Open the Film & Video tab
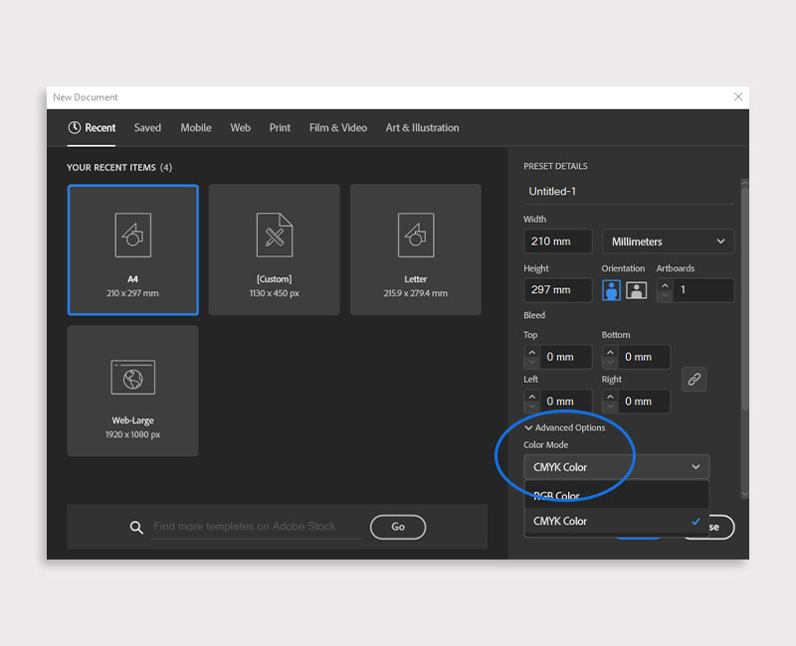The image size is (796, 646). 338,128
